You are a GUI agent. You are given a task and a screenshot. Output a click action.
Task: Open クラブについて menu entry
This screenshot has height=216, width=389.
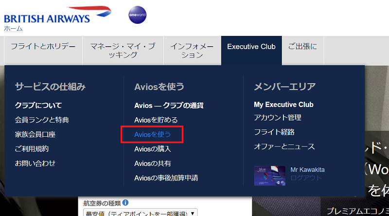[x=38, y=105]
